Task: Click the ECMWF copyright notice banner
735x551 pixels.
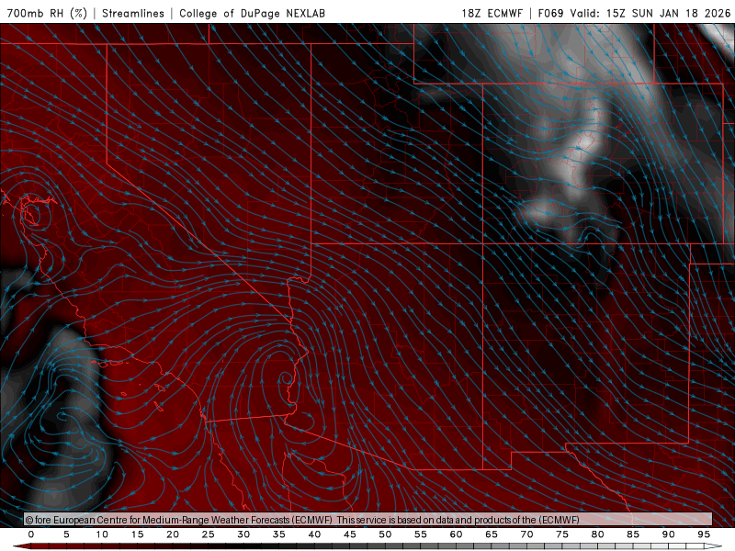Action: pyautogui.click(x=368, y=519)
